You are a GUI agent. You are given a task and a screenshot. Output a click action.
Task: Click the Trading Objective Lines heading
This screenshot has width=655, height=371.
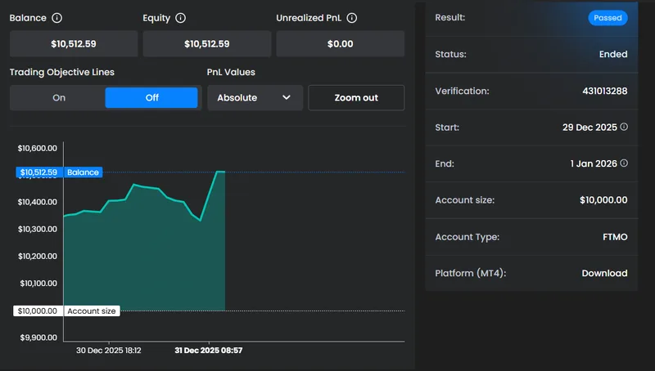click(62, 72)
